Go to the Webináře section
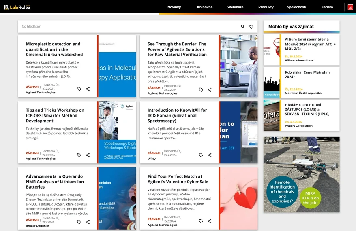 coord(236,7)
